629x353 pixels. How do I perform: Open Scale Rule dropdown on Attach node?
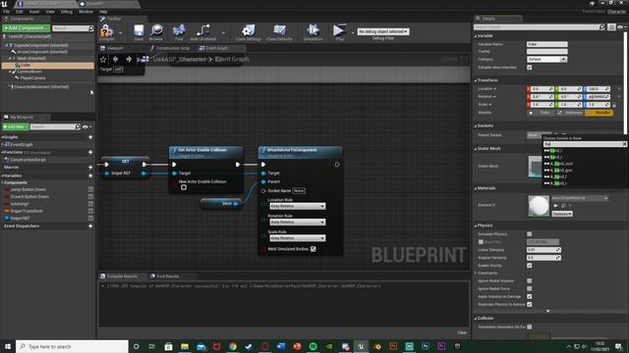pos(297,238)
